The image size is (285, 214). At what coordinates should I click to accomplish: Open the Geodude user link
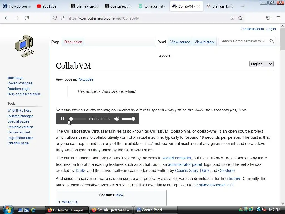coord(226,171)
